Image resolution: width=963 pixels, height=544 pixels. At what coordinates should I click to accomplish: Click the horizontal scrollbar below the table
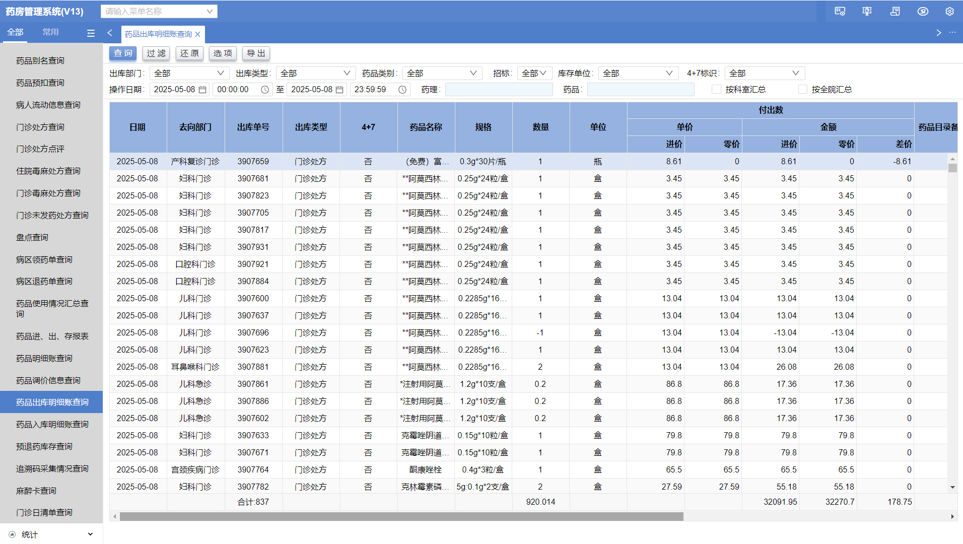(x=401, y=516)
